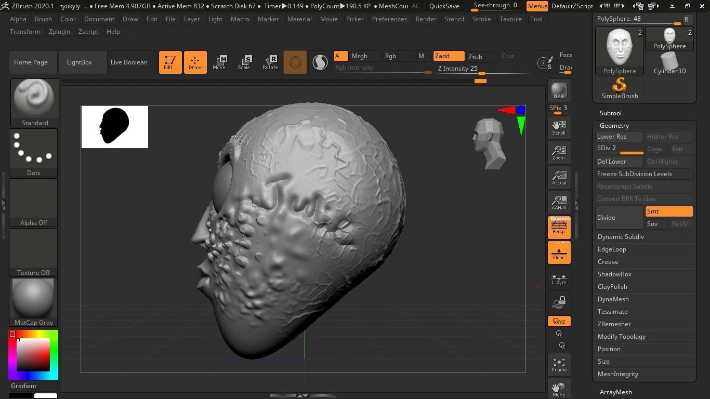The height and width of the screenshot is (399, 710).
Task: Expand the ArrayMesh section
Action: tap(615, 392)
